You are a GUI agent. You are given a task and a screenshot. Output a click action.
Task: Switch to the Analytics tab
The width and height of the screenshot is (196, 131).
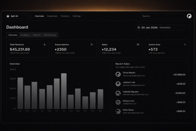click(25, 35)
